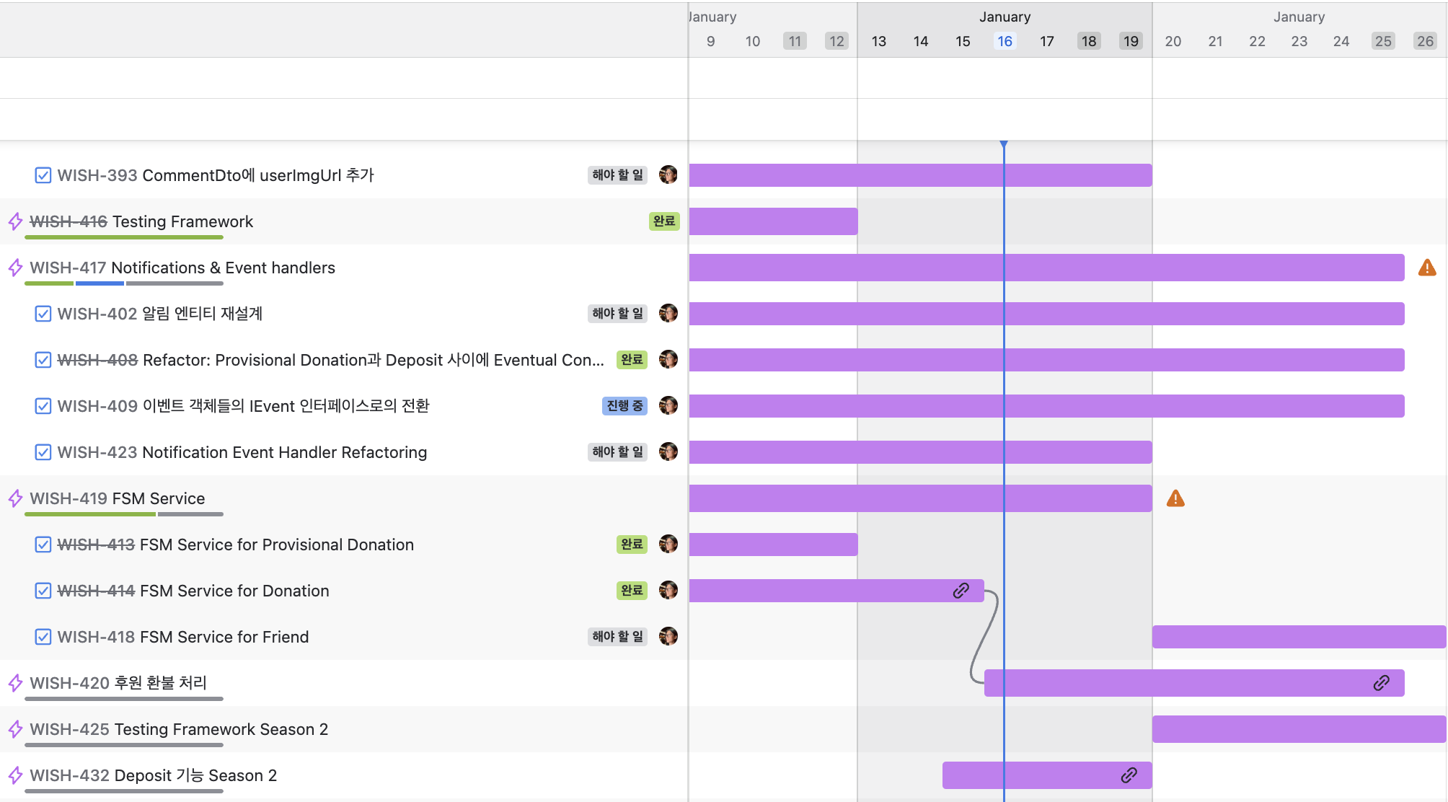Open issue WISH-402 알림 엔티티 재설계
Viewport: 1448px width, 802px height.
160,314
